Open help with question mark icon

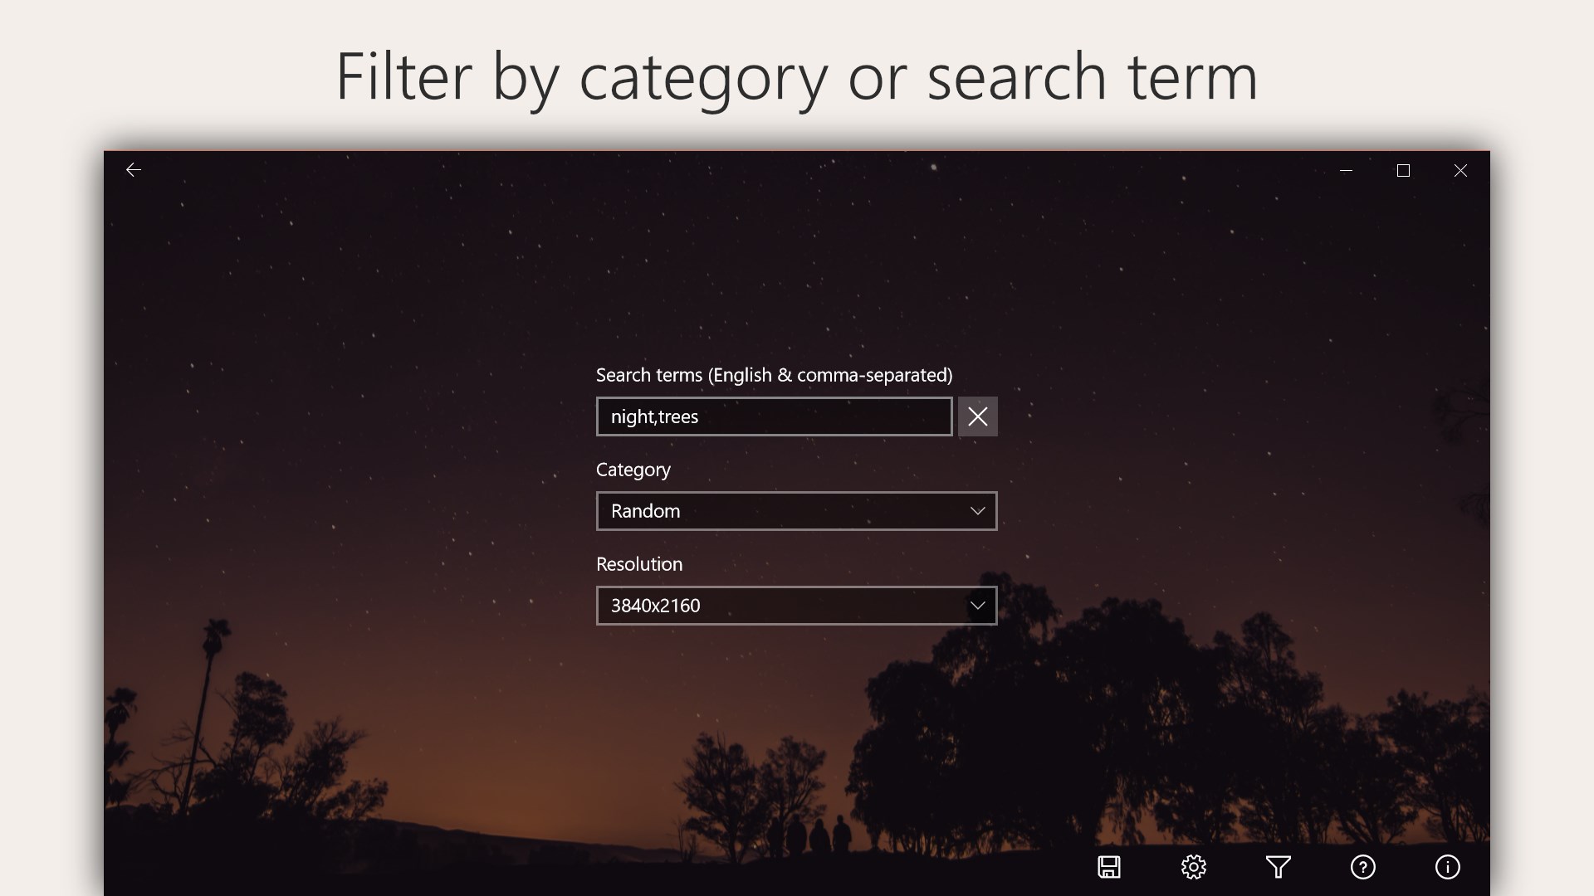coord(1363,867)
